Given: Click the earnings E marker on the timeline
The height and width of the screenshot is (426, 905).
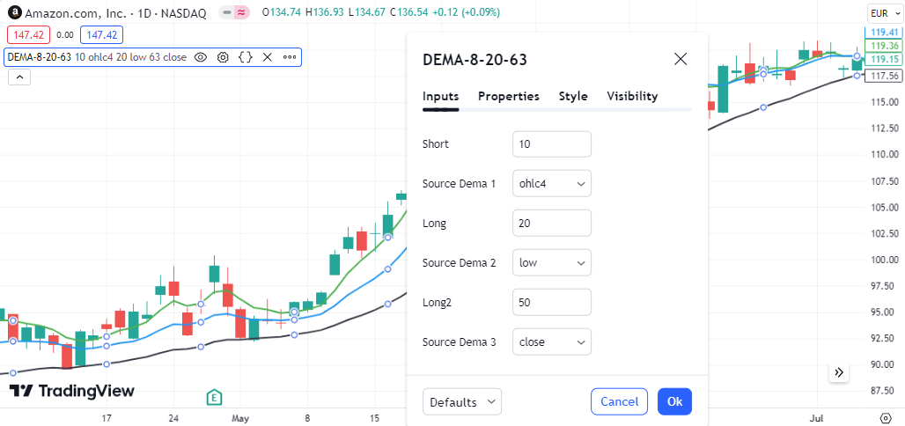Looking at the screenshot, I should click(215, 397).
